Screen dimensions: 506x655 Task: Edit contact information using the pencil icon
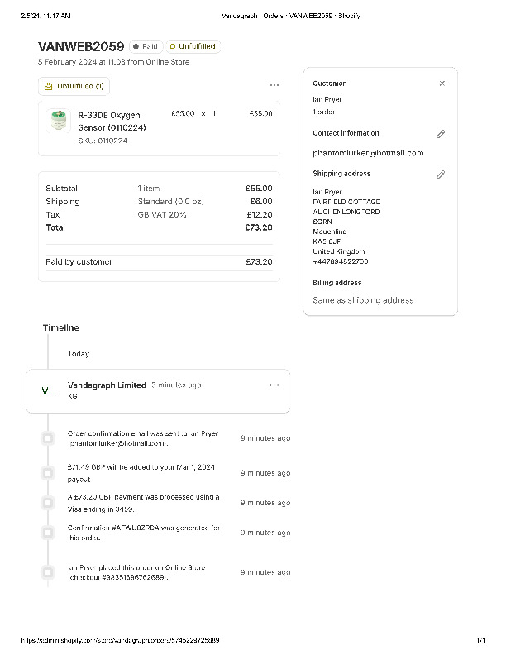pos(441,134)
